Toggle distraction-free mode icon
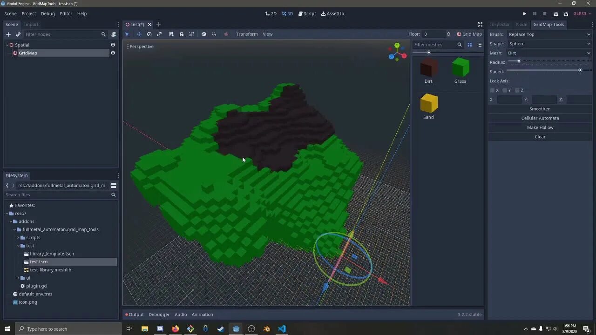 (x=480, y=25)
